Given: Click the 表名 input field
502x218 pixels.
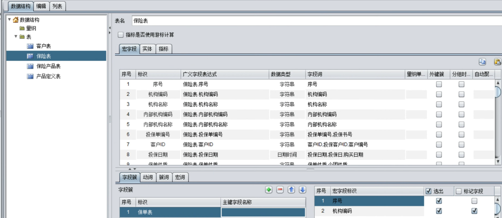Looking at the screenshot, I should click(317, 21).
